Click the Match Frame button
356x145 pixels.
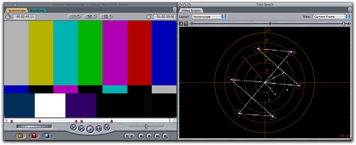click(165, 136)
